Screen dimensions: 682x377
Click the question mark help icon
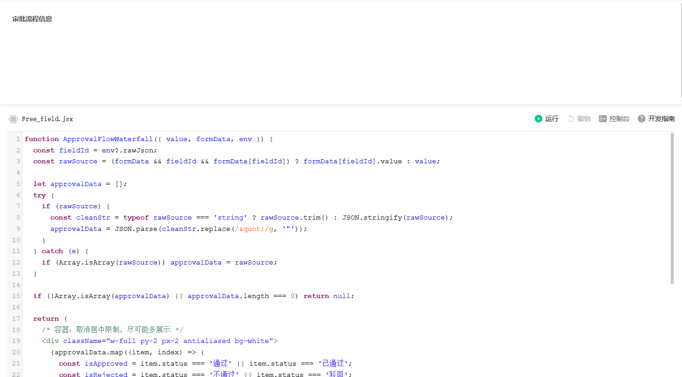coord(642,119)
